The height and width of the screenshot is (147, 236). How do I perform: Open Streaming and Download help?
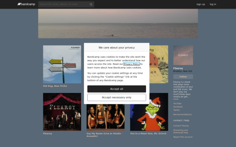(181, 131)
